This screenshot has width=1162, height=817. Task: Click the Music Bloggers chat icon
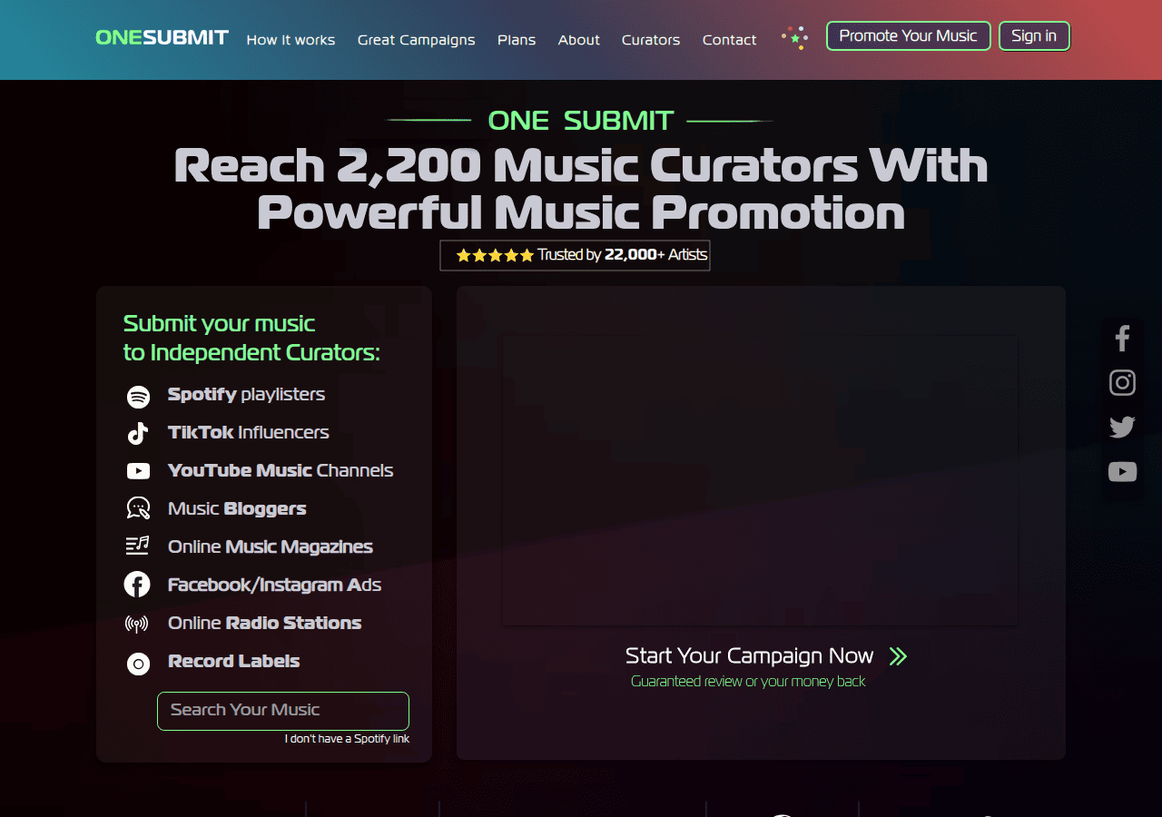pos(138,508)
